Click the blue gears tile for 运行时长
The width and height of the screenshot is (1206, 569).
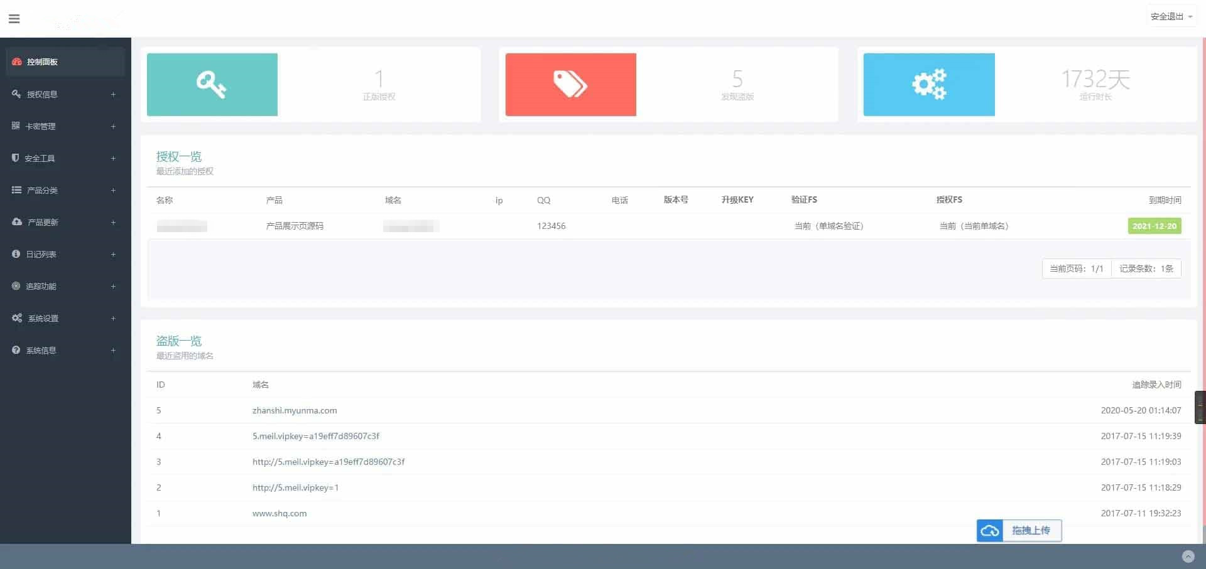coord(929,84)
